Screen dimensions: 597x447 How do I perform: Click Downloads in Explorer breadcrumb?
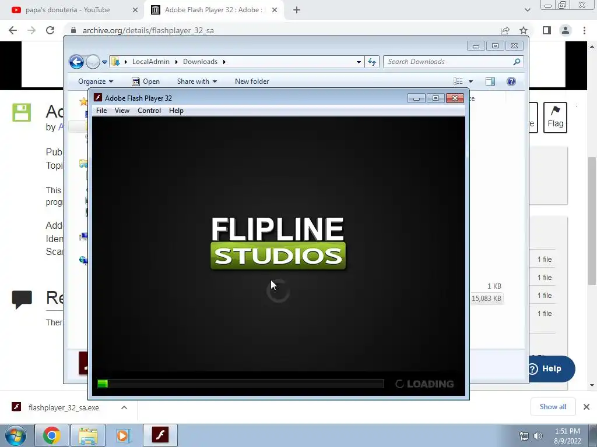pos(201,62)
